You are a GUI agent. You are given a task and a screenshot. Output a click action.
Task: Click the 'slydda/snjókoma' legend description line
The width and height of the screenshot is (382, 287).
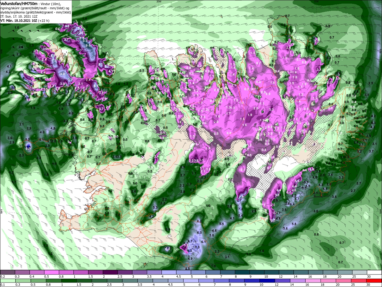coord(36,12)
